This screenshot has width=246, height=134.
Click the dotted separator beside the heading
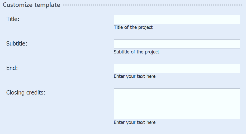pos(153,5)
